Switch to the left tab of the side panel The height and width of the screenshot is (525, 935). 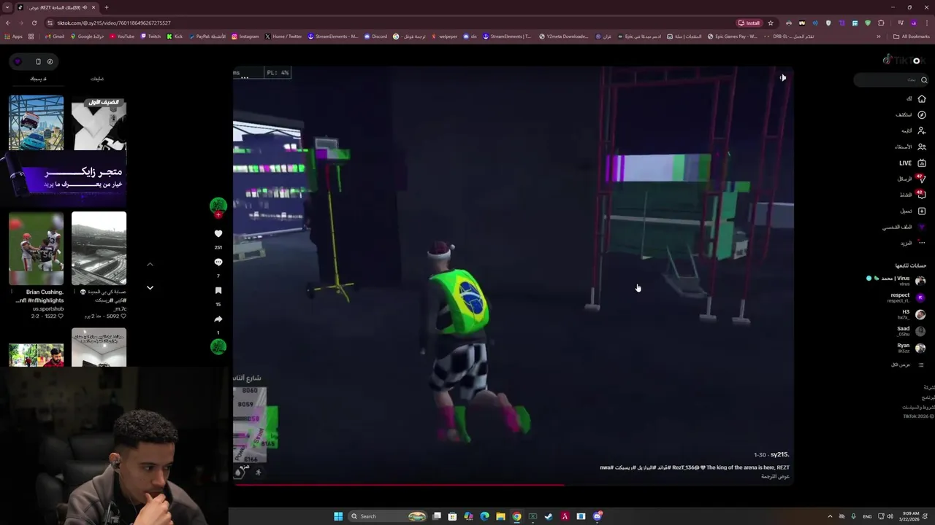click(37, 79)
